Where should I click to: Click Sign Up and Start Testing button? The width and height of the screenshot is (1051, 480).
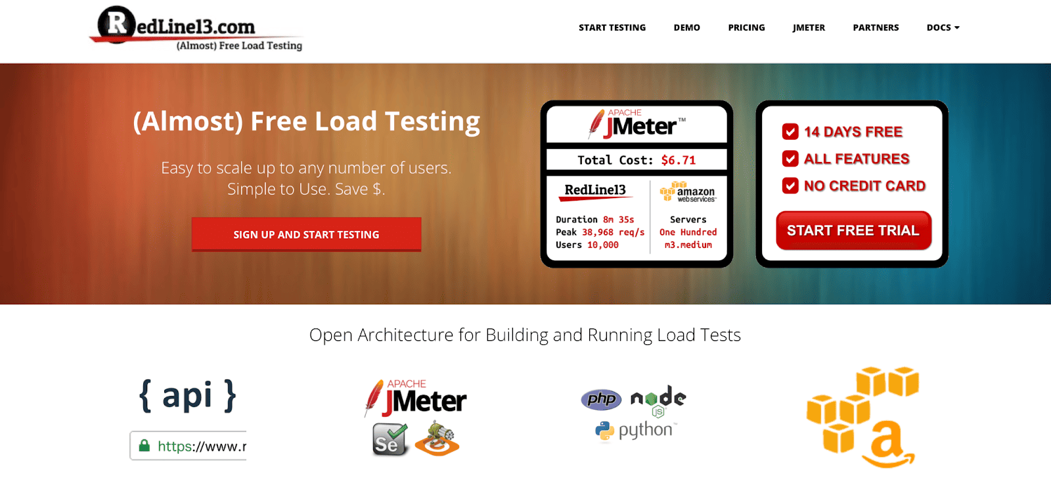[306, 234]
